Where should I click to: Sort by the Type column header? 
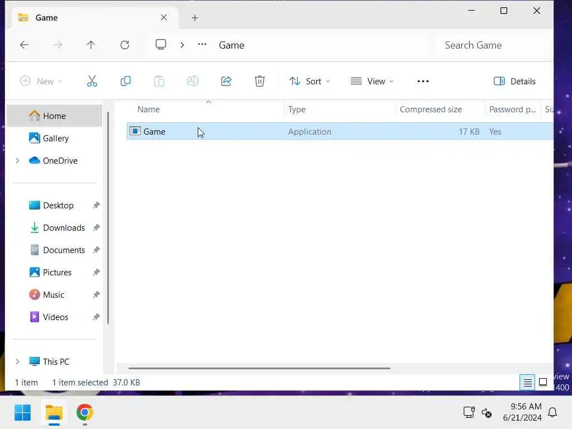[297, 109]
